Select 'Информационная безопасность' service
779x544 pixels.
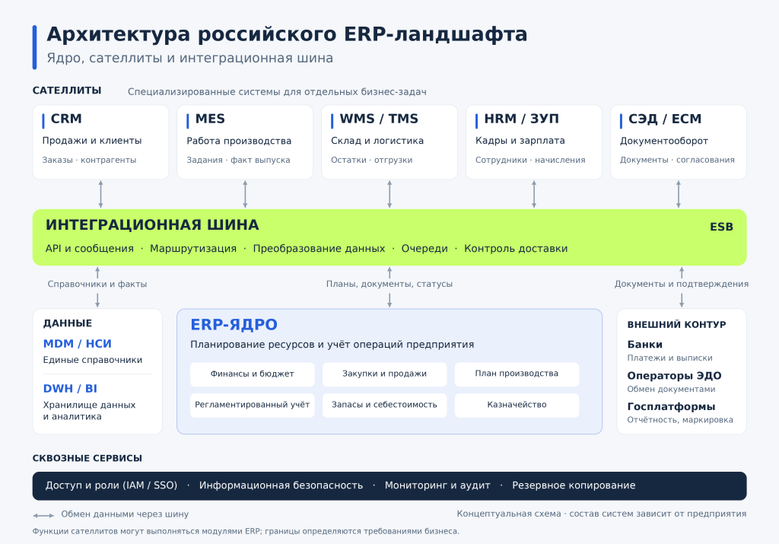click(281, 485)
